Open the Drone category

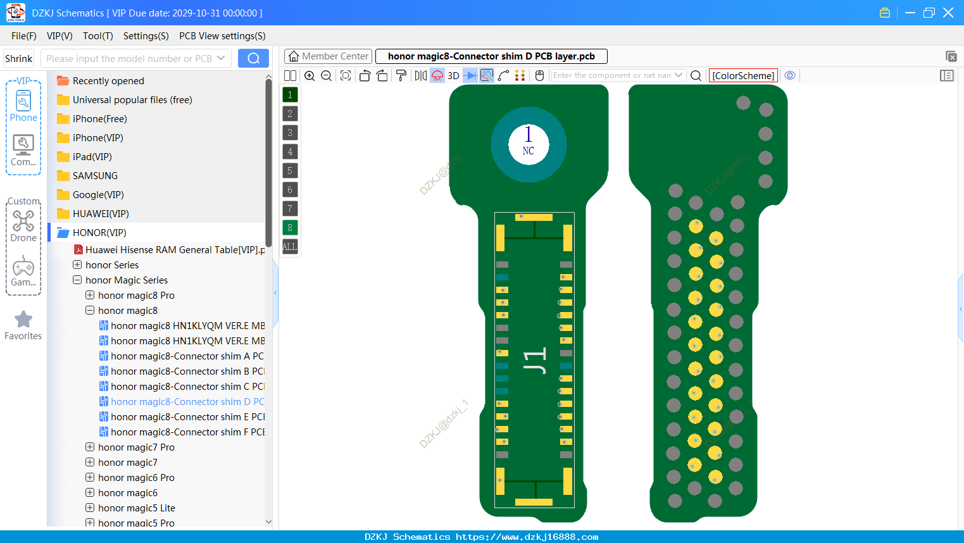[23, 226]
